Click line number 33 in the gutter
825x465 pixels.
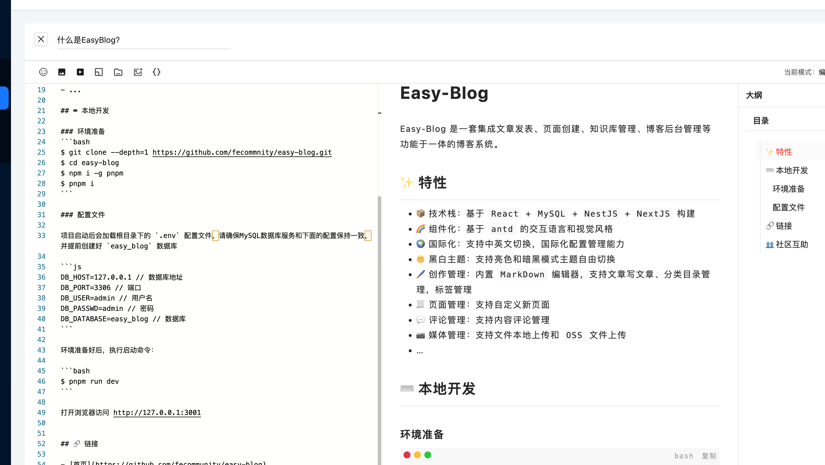pos(41,235)
